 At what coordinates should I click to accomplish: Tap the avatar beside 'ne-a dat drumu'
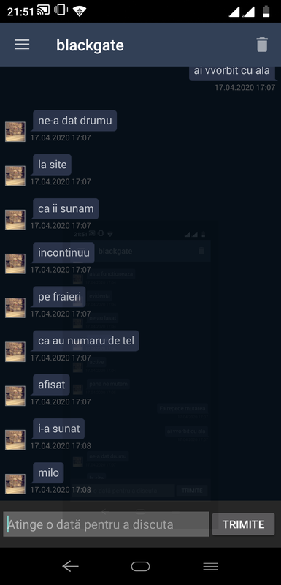15,132
